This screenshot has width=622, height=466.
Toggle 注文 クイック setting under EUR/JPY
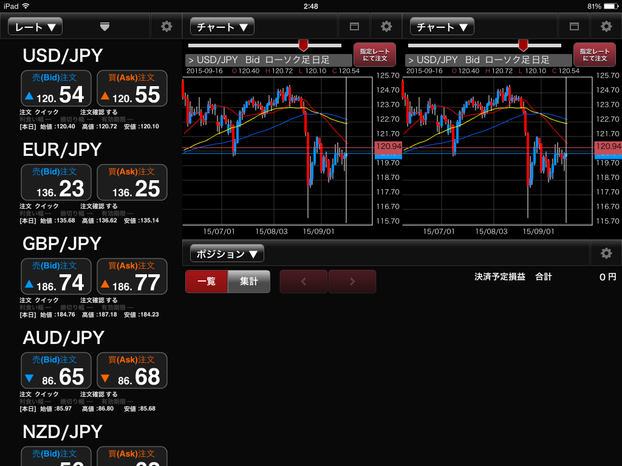pos(39,206)
